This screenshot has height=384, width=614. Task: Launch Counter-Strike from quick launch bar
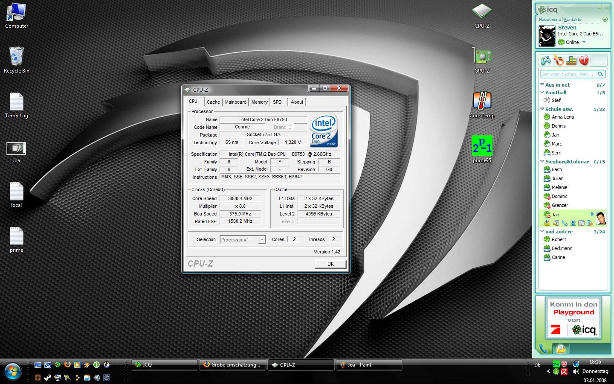coord(107,365)
